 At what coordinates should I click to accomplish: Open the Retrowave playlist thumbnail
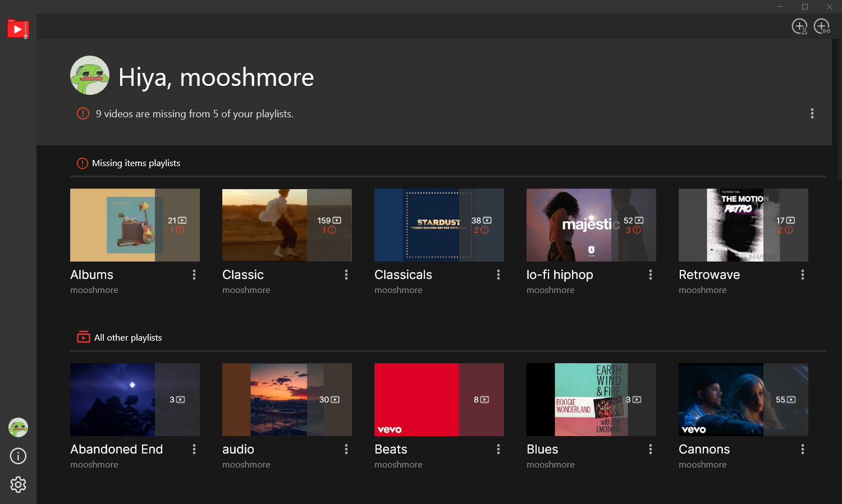tap(743, 225)
